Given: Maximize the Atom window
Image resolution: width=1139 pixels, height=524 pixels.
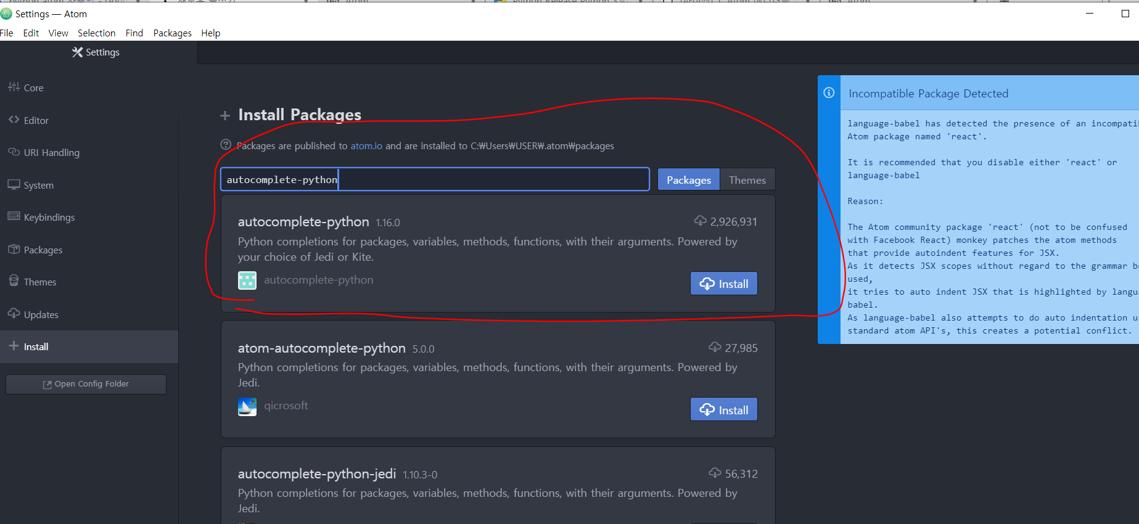Looking at the screenshot, I should (x=1125, y=14).
